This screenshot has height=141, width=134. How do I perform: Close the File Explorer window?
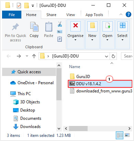(x=124, y=5)
